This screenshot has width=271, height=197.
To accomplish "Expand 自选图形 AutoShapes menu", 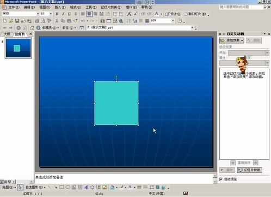I will click(35, 187).
